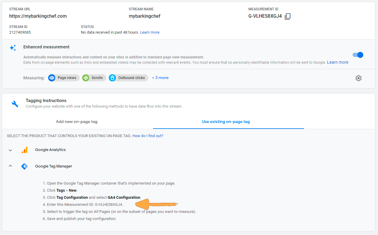Screen dimensions: 378x235
Task: Click the Google Analytics logo icon
Action: coord(25,150)
